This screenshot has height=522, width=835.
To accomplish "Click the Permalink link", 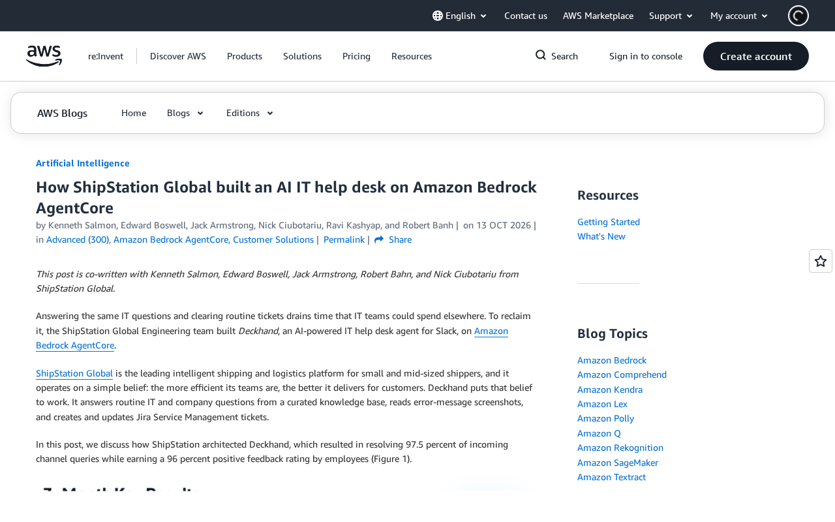I will tap(344, 239).
